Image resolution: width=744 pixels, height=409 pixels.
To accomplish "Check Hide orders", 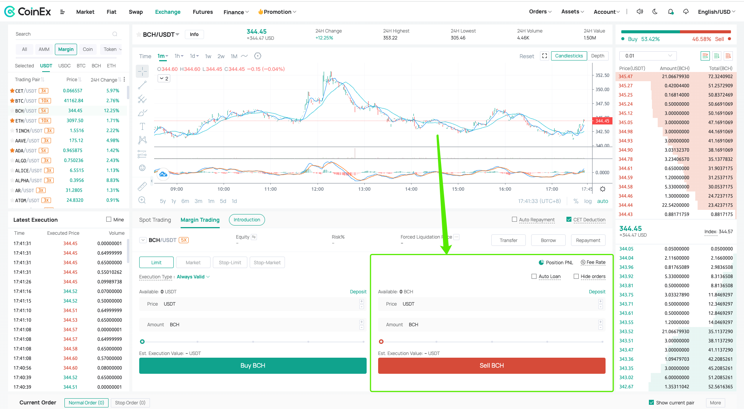I will (x=576, y=276).
